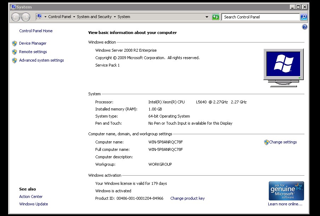Open Device Manager
The height and width of the screenshot is (216, 320).
[33, 43]
